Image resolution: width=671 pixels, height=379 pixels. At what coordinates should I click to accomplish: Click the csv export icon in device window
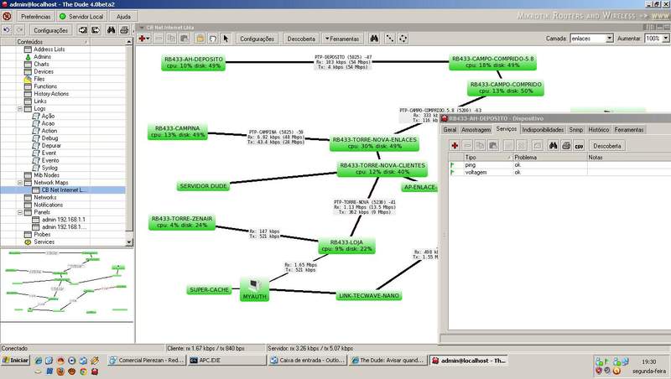579,146
